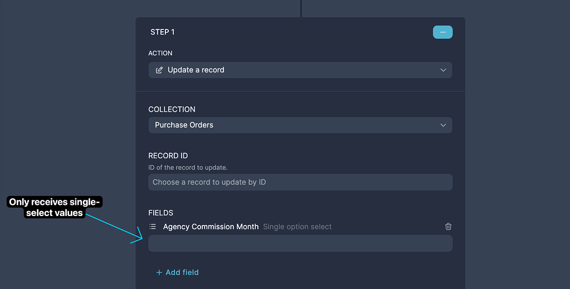Expand the Collection dropdown chevron arrow
570x289 pixels.
click(443, 125)
